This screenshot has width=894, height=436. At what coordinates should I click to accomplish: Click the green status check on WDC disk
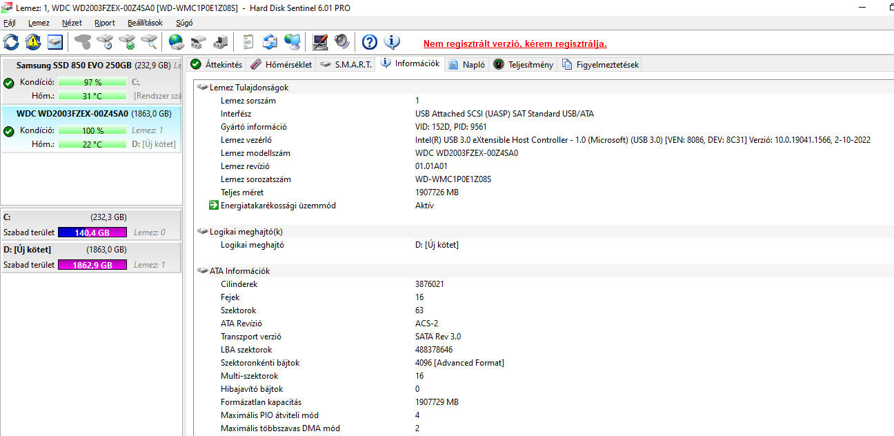(8, 131)
